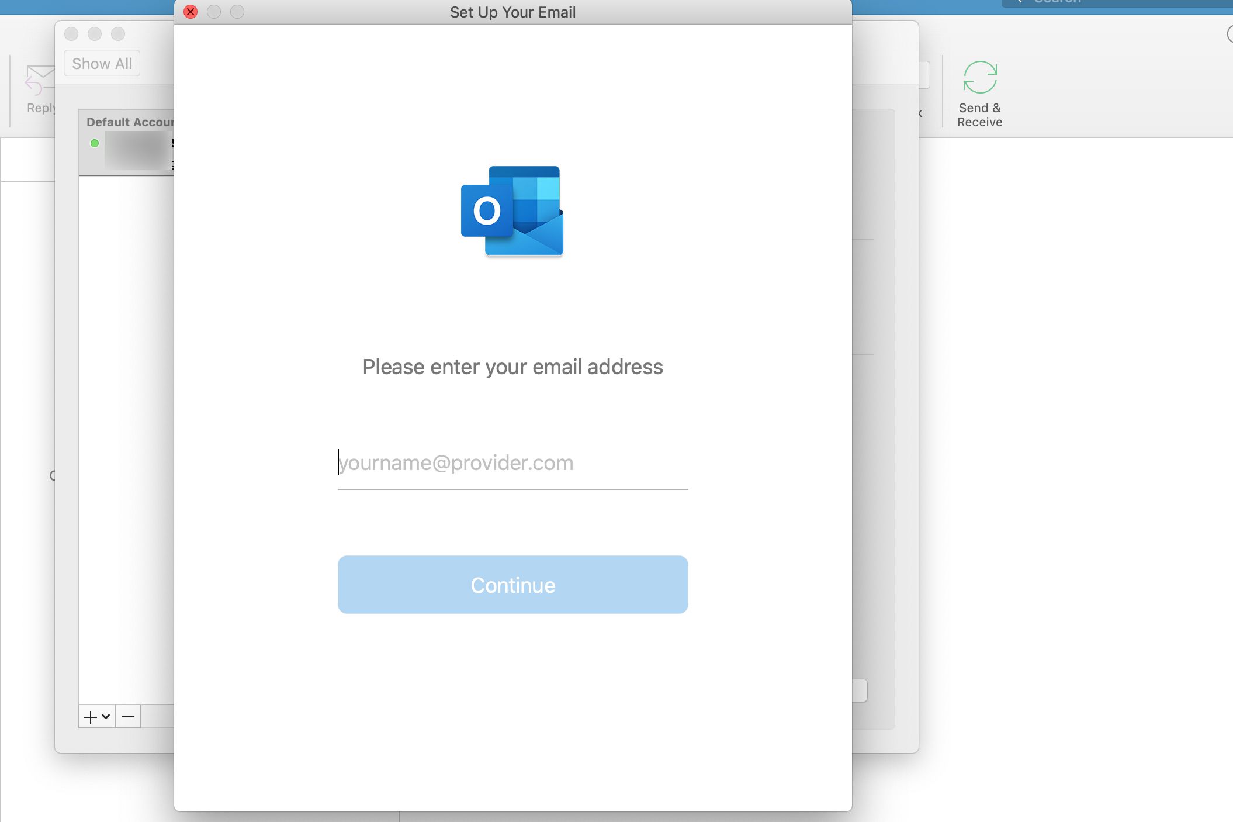The image size is (1233, 822).
Task: Click the Outlook email setup icon
Action: tap(512, 211)
